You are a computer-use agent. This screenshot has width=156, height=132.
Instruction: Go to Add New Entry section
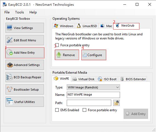tap(25, 53)
